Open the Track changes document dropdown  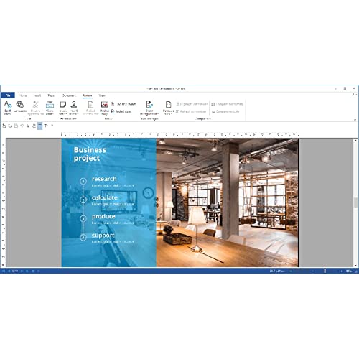149,107
